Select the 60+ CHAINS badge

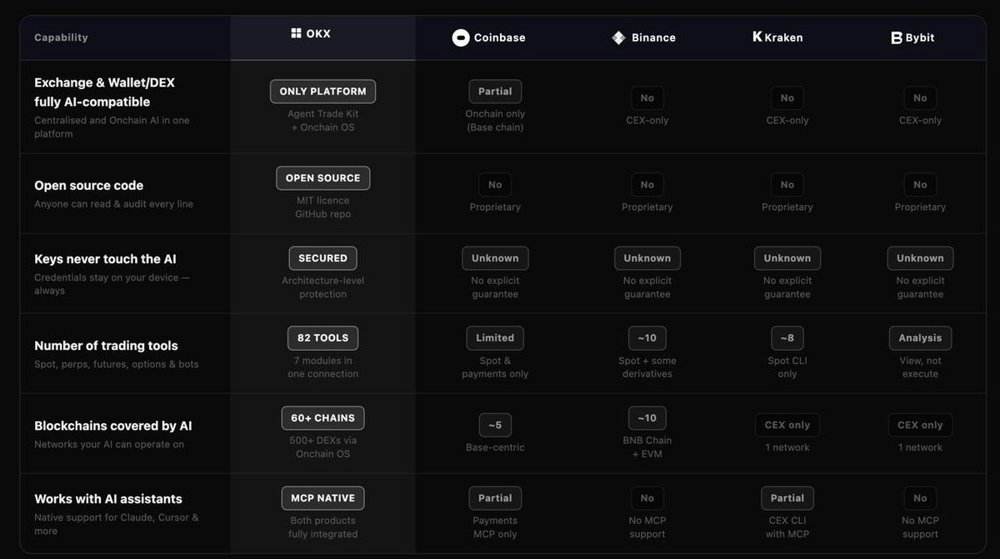pyautogui.click(x=322, y=417)
